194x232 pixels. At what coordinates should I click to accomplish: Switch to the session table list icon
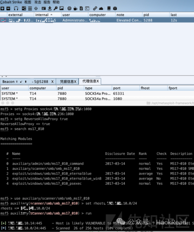coord(30,8)
